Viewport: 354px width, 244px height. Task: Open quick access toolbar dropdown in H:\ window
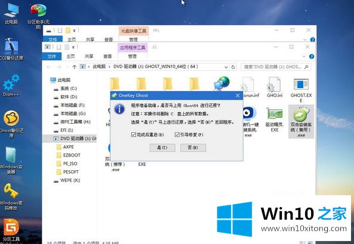(74, 30)
